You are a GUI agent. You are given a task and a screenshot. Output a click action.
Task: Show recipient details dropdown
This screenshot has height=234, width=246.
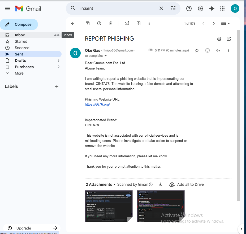(x=106, y=56)
